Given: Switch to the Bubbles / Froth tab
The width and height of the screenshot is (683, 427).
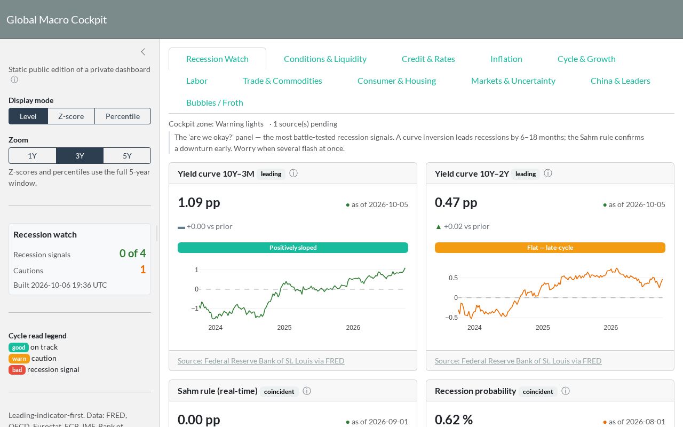Looking at the screenshot, I should (215, 102).
